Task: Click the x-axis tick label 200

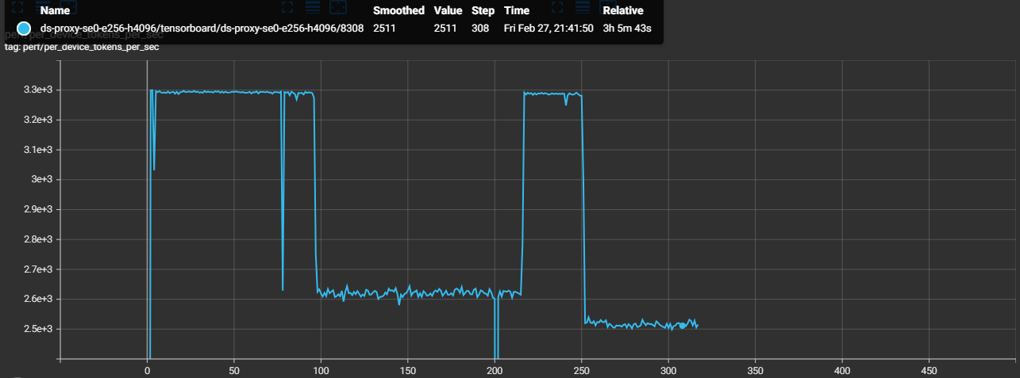Action: 495,370
